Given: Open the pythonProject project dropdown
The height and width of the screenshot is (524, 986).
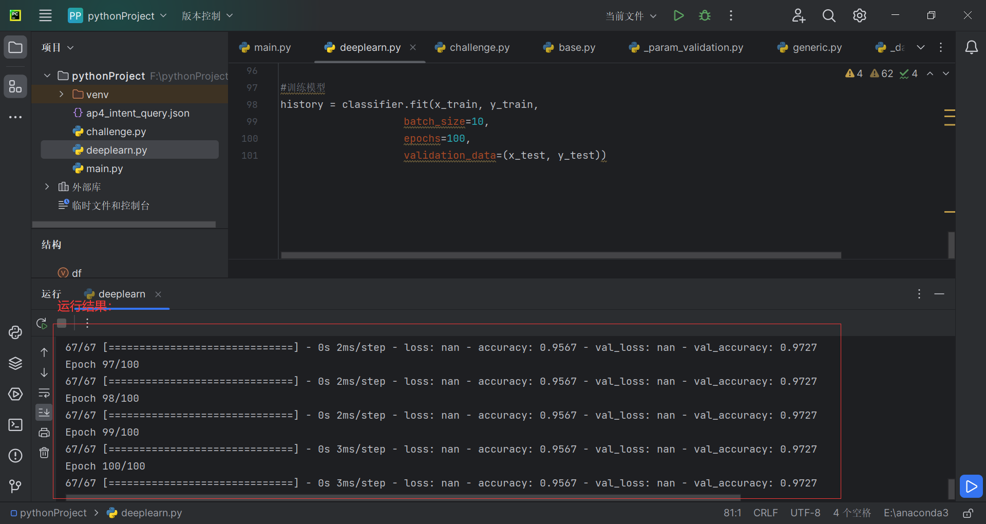Looking at the screenshot, I should (x=117, y=16).
